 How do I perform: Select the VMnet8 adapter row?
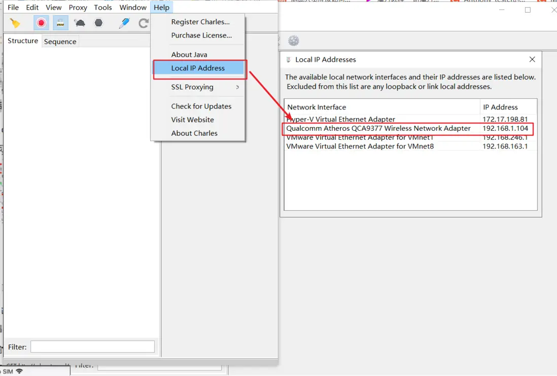tap(410, 146)
